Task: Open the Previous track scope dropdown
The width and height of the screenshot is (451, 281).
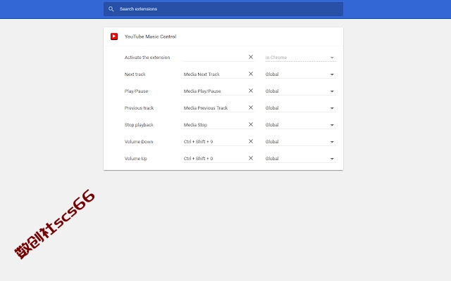Action: pyautogui.click(x=301, y=108)
